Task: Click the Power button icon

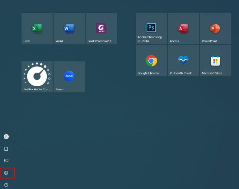Action: 6,185
